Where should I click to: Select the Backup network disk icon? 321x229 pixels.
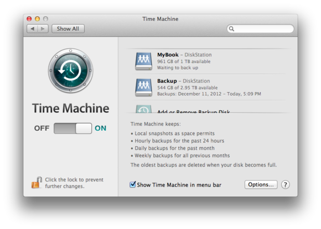[144, 87]
